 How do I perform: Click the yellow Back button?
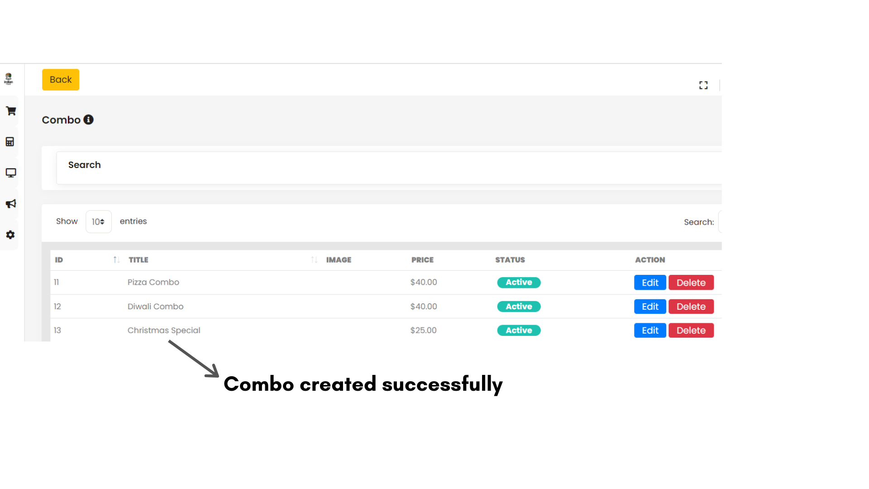pos(61,80)
